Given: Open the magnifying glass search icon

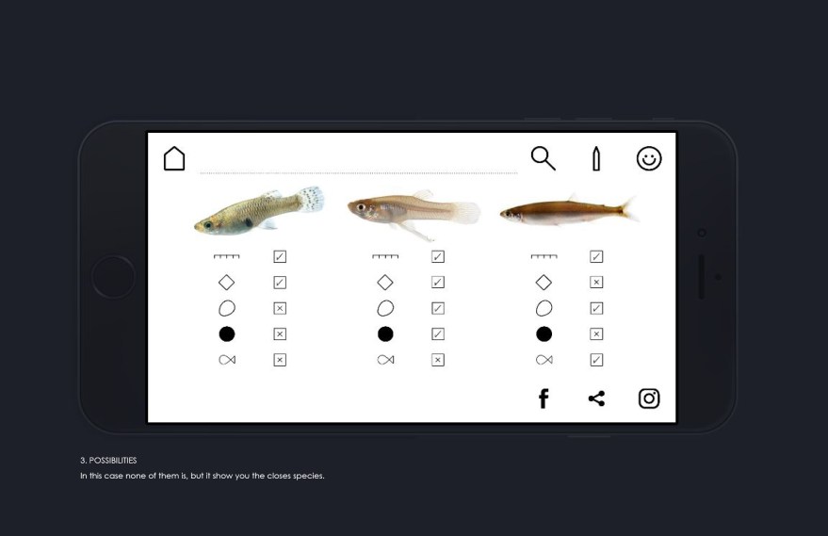Looking at the screenshot, I should pyautogui.click(x=544, y=158).
